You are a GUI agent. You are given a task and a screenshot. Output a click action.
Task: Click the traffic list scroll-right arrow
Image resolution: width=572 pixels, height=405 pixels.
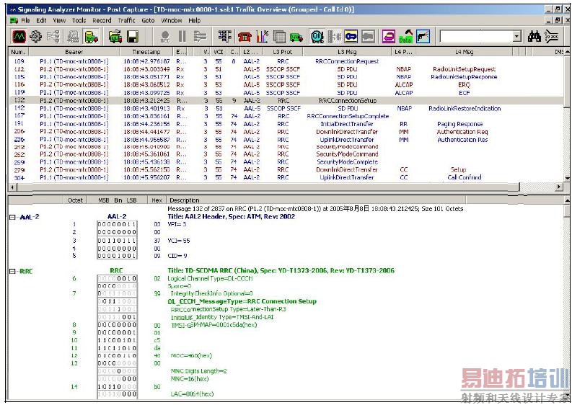559,187
